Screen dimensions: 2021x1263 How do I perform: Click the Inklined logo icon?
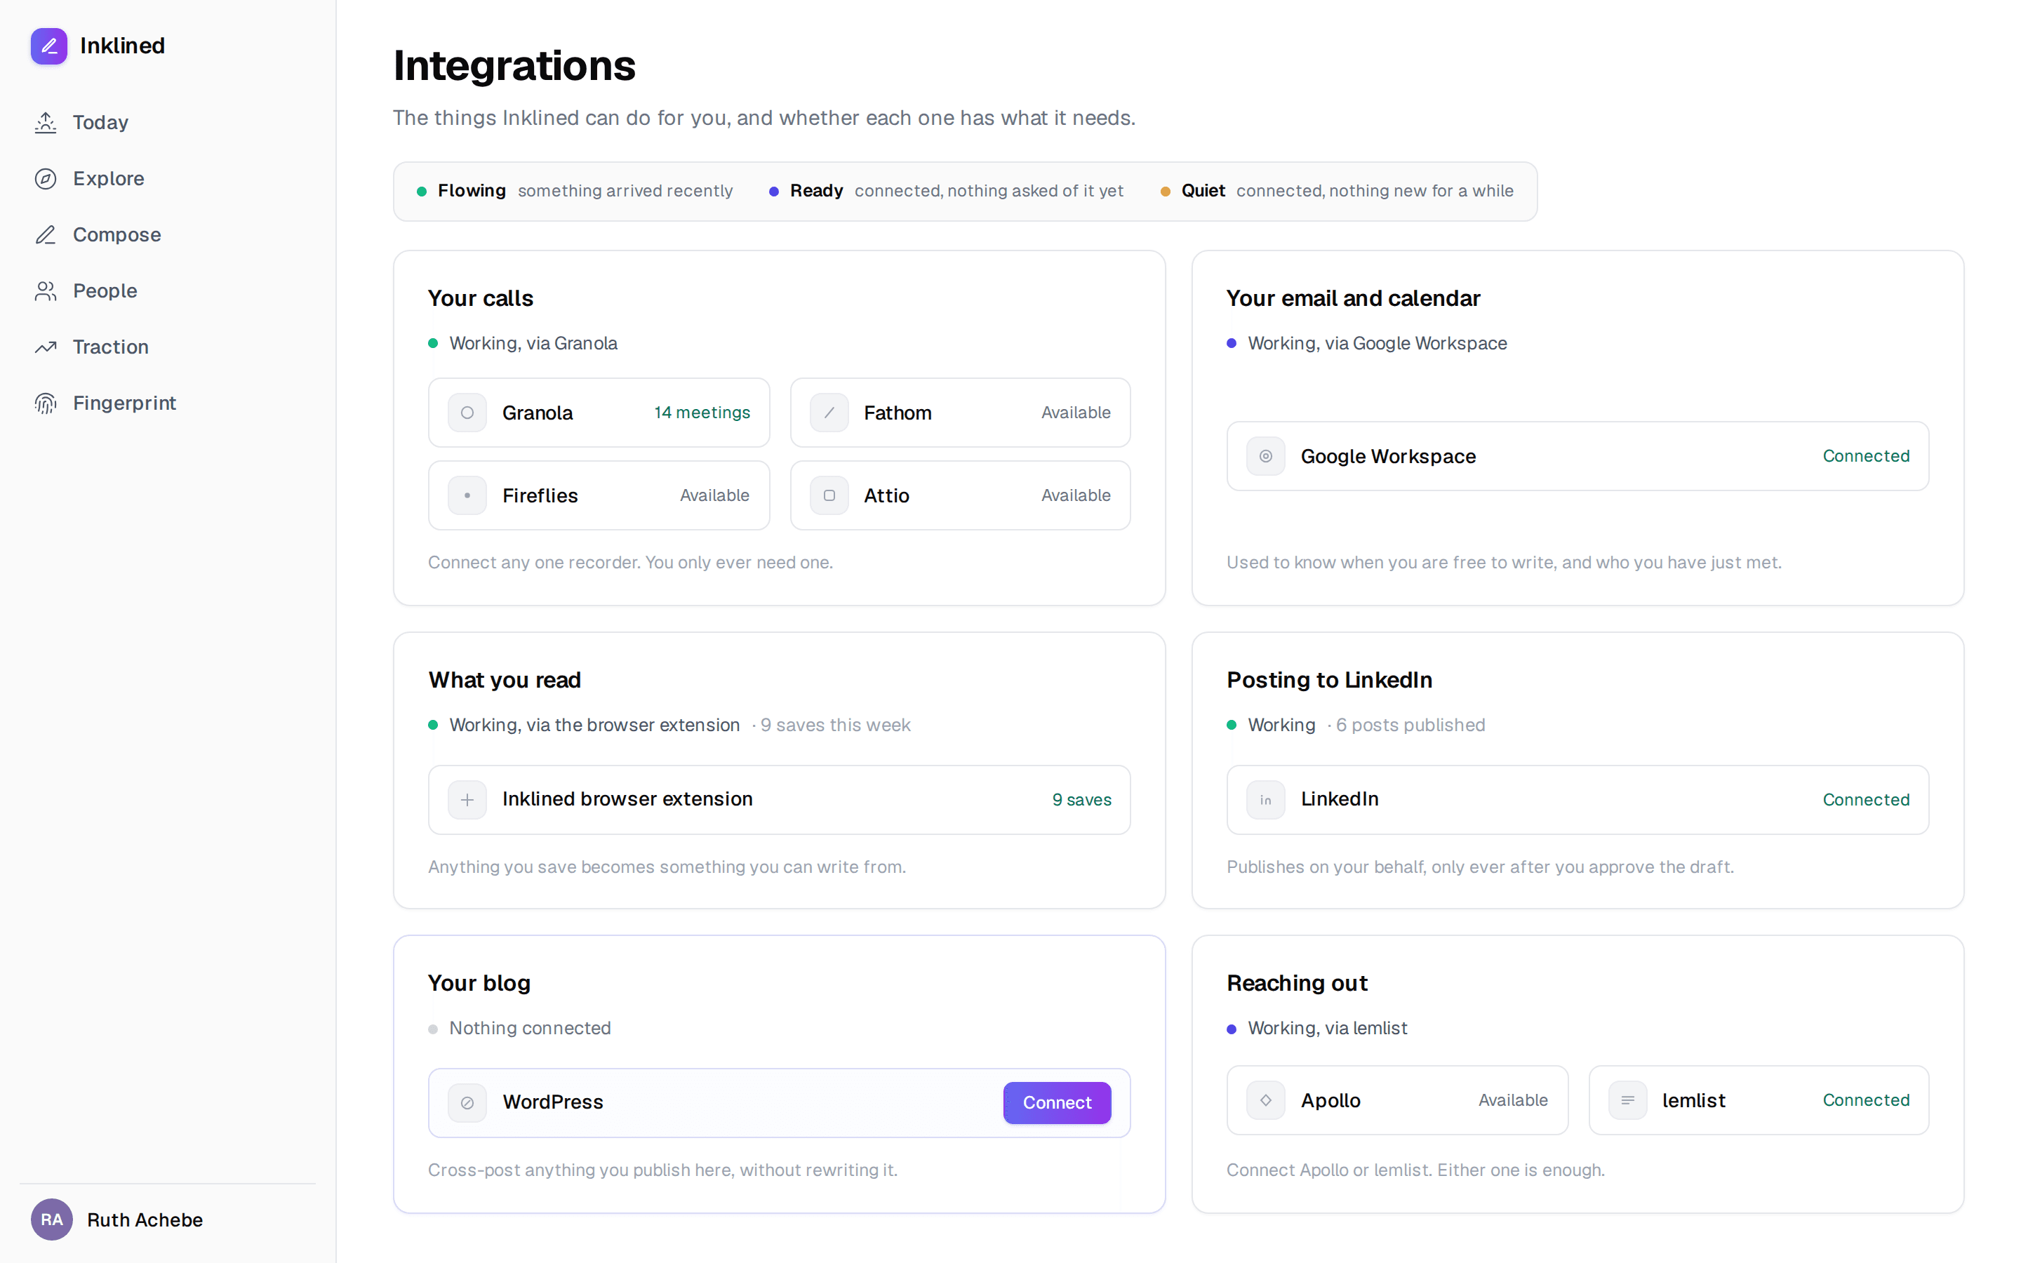(x=48, y=46)
